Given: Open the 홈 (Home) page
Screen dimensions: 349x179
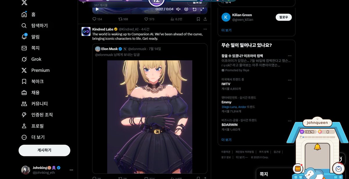Looking at the screenshot, I should point(29,15).
